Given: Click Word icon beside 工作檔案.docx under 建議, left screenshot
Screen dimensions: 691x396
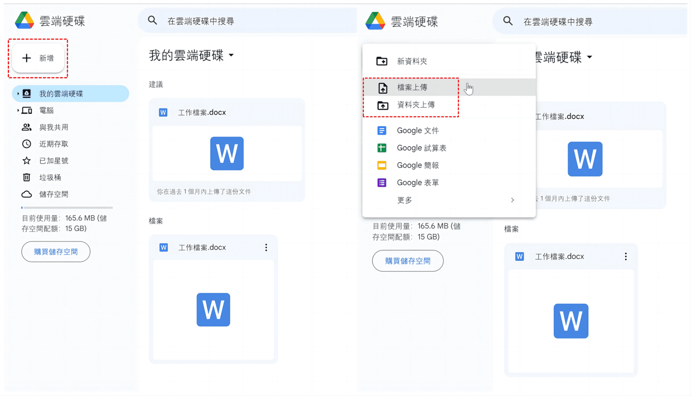Looking at the screenshot, I should click(163, 112).
